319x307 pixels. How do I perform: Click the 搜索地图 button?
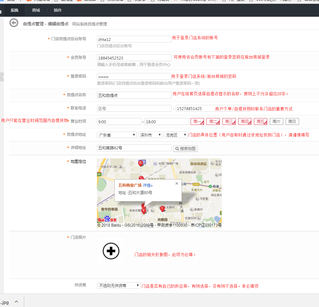tap(185, 148)
